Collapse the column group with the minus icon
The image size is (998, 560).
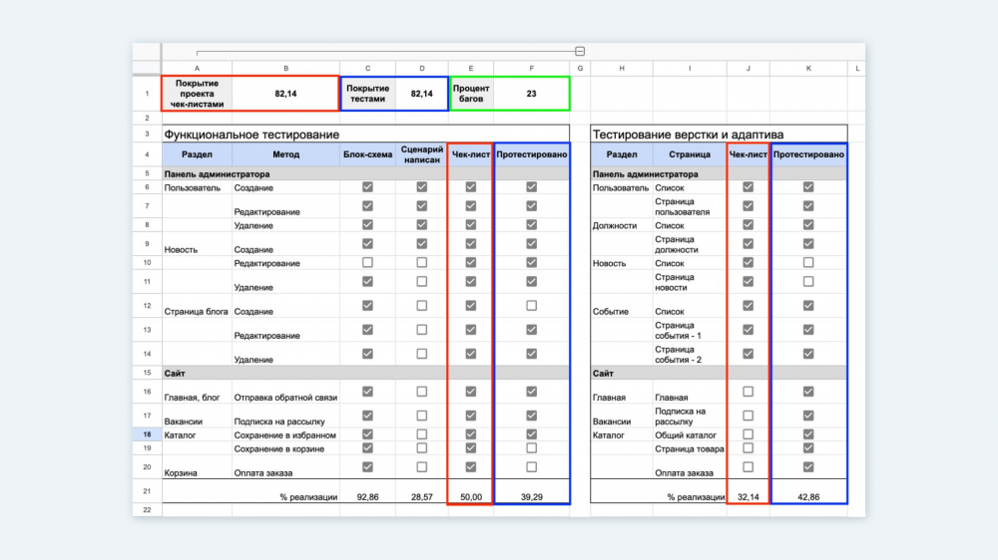pyautogui.click(x=580, y=51)
